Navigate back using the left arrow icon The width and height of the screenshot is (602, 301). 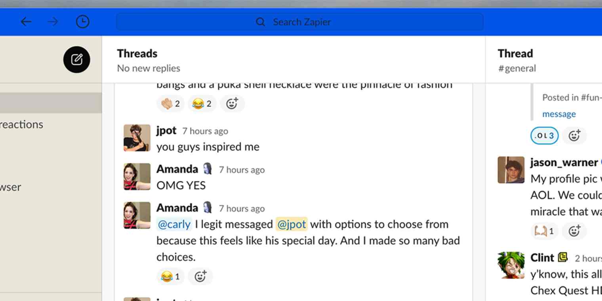coord(26,22)
